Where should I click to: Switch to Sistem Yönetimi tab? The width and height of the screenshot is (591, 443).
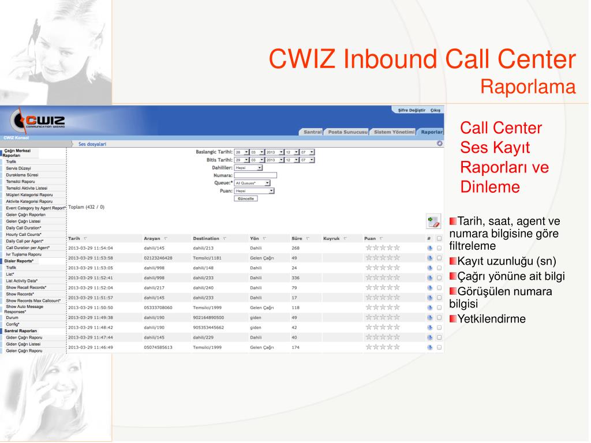pyautogui.click(x=394, y=132)
